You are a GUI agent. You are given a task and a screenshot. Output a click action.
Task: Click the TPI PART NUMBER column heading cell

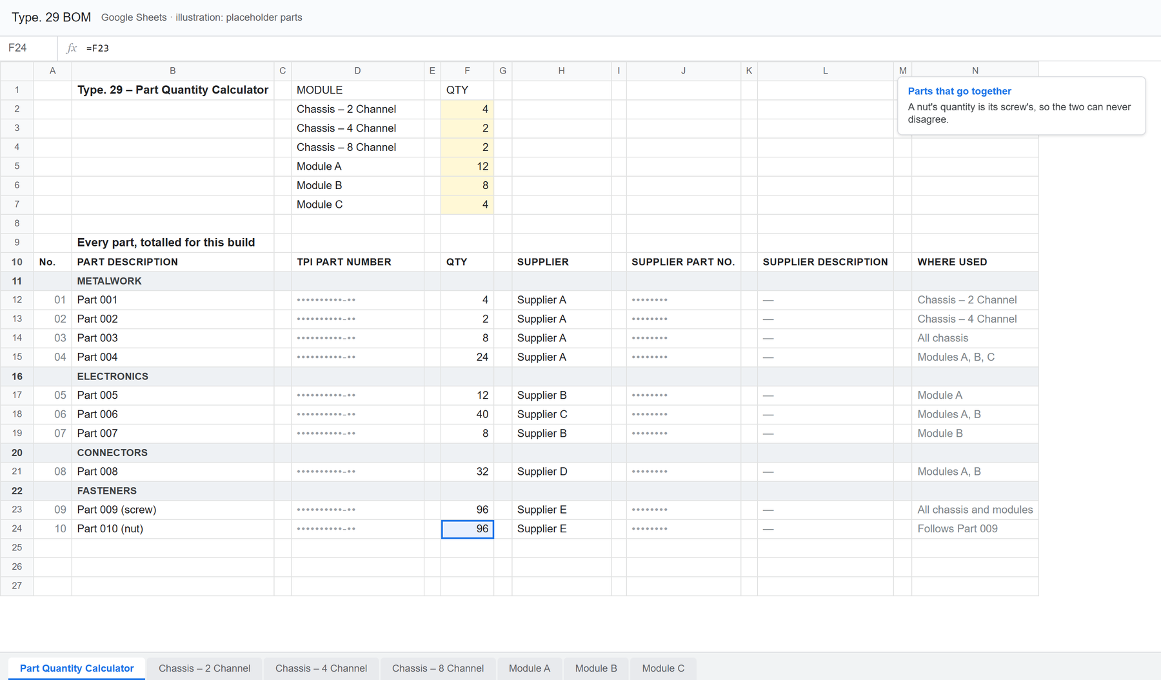[357, 262]
